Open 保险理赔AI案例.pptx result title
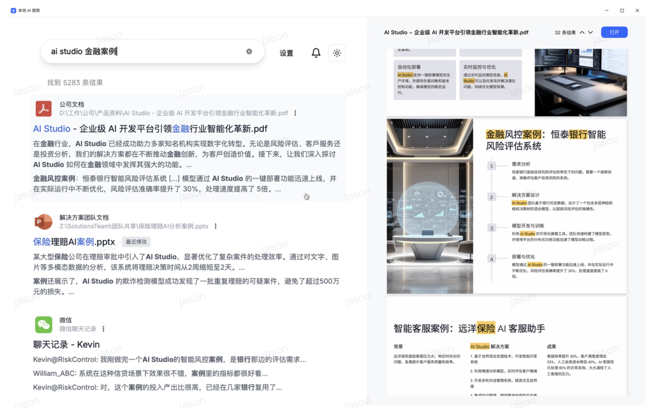 [x=74, y=242]
